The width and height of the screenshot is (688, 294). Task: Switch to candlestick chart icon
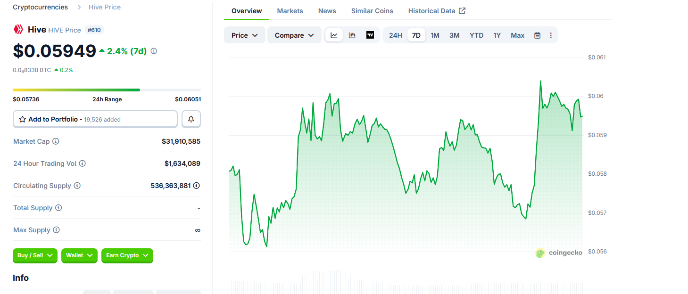click(x=352, y=35)
